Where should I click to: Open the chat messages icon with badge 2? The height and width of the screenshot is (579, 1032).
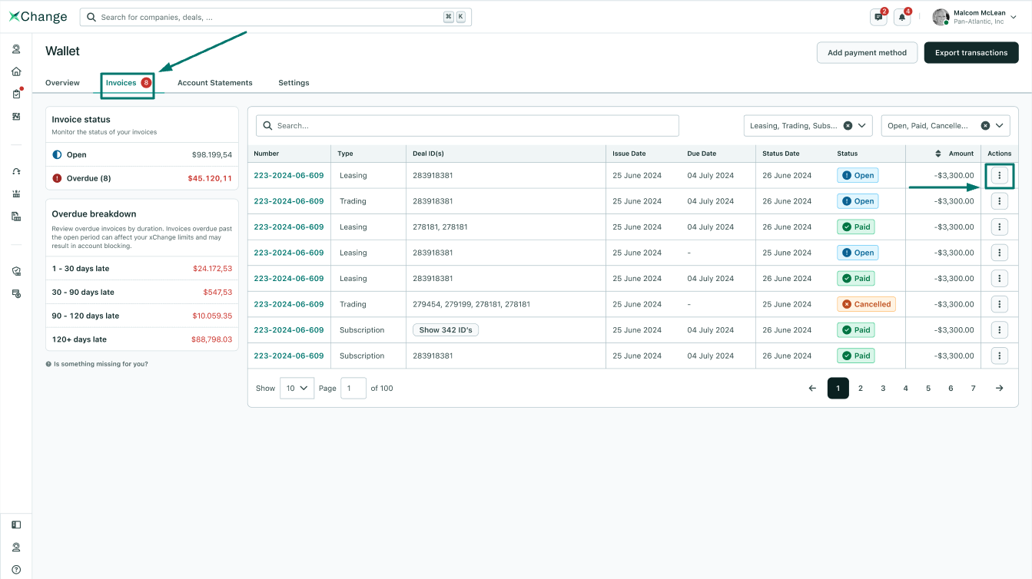[x=879, y=17]
